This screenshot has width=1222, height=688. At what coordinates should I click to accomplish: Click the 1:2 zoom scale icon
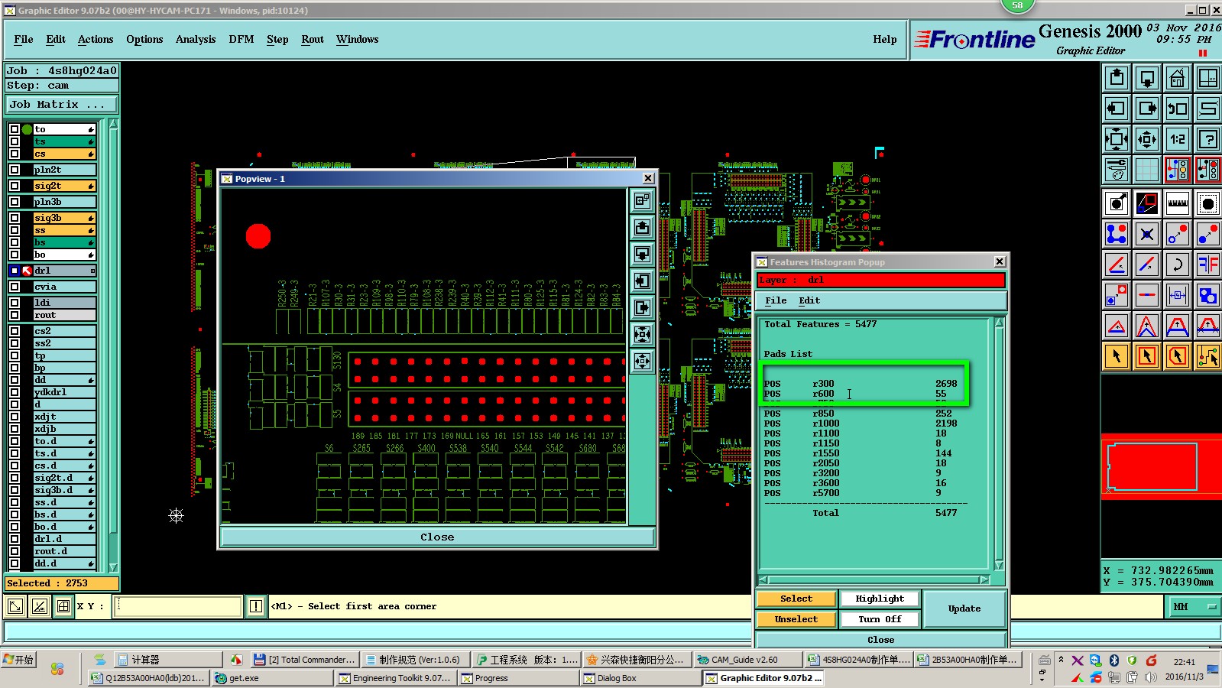(x=1178, y=139)
